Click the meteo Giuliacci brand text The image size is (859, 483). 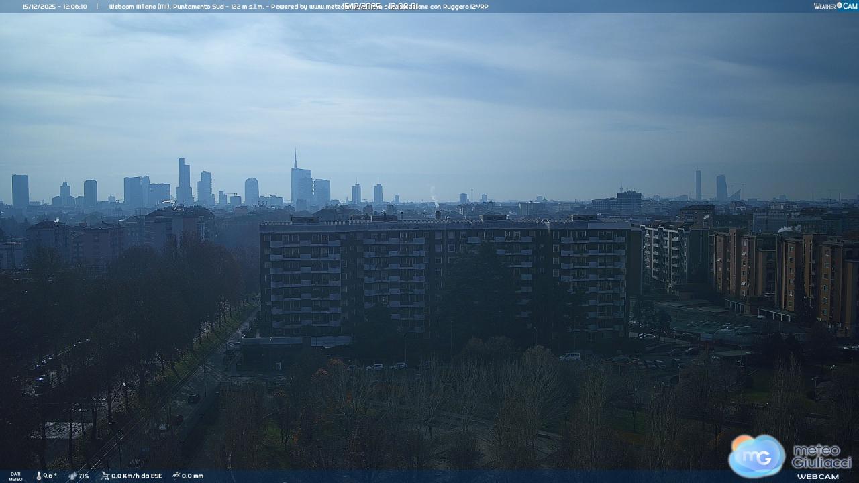click(821, 456)
